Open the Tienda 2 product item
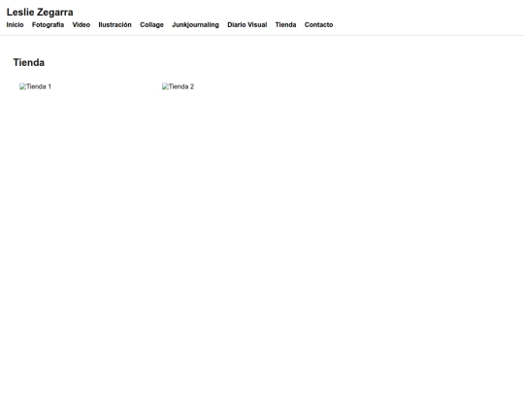This screenshot has width=524, height=393. pos(179,86)
